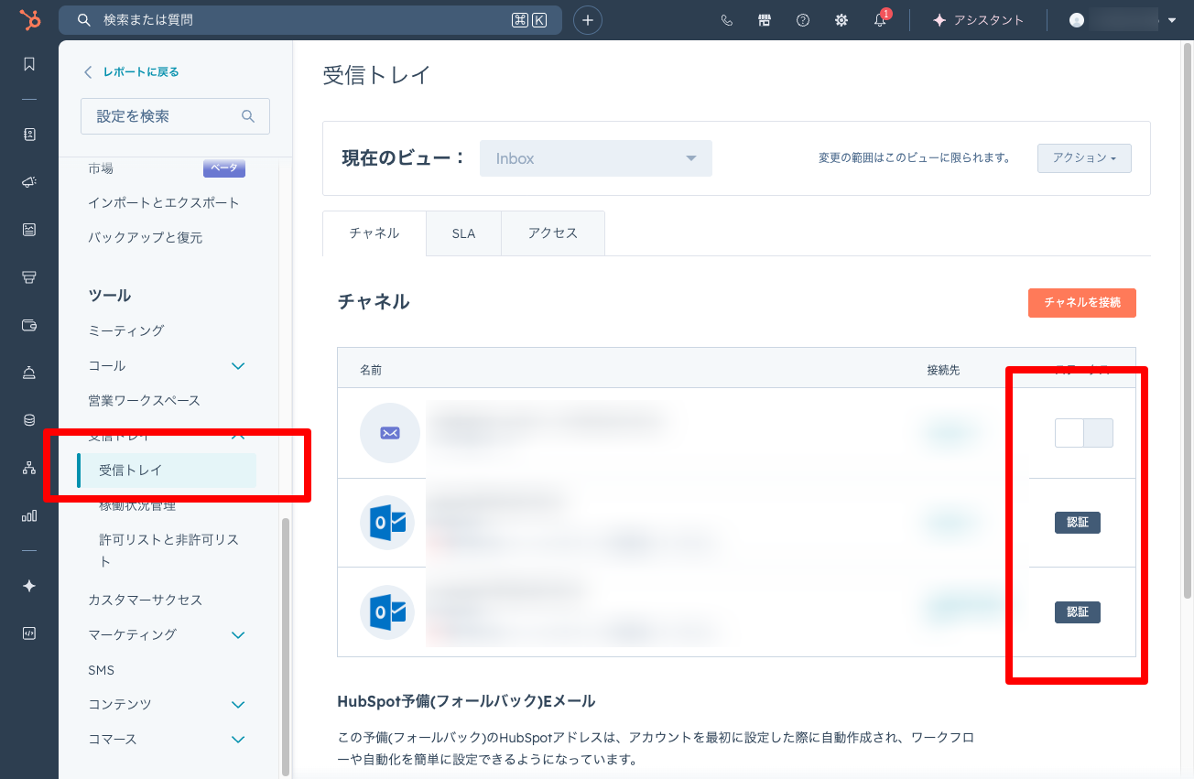The image size is (1194, 779).
Task: Click 認証 for the second Outlook channel
Action: click(x=1078, y=612)
